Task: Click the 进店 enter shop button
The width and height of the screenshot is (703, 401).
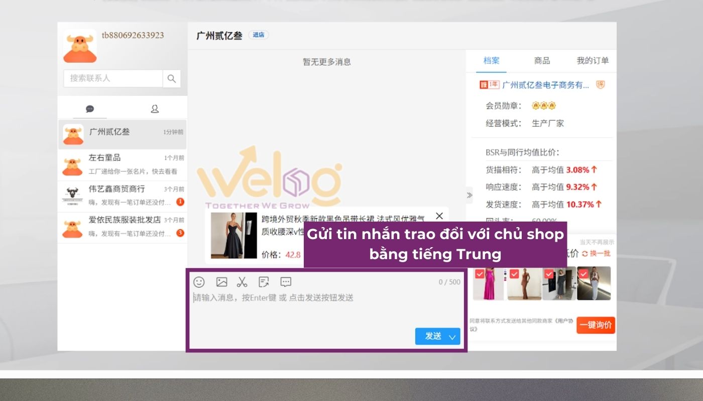Action: 259,35
